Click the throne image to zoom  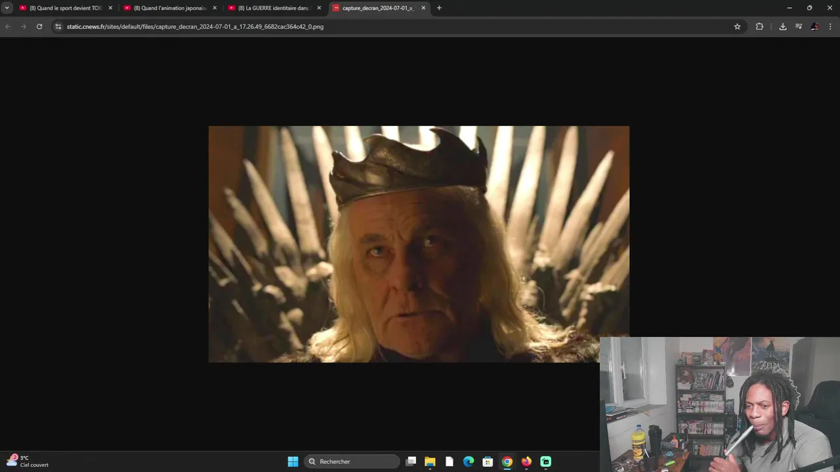[x=419, y=244]
